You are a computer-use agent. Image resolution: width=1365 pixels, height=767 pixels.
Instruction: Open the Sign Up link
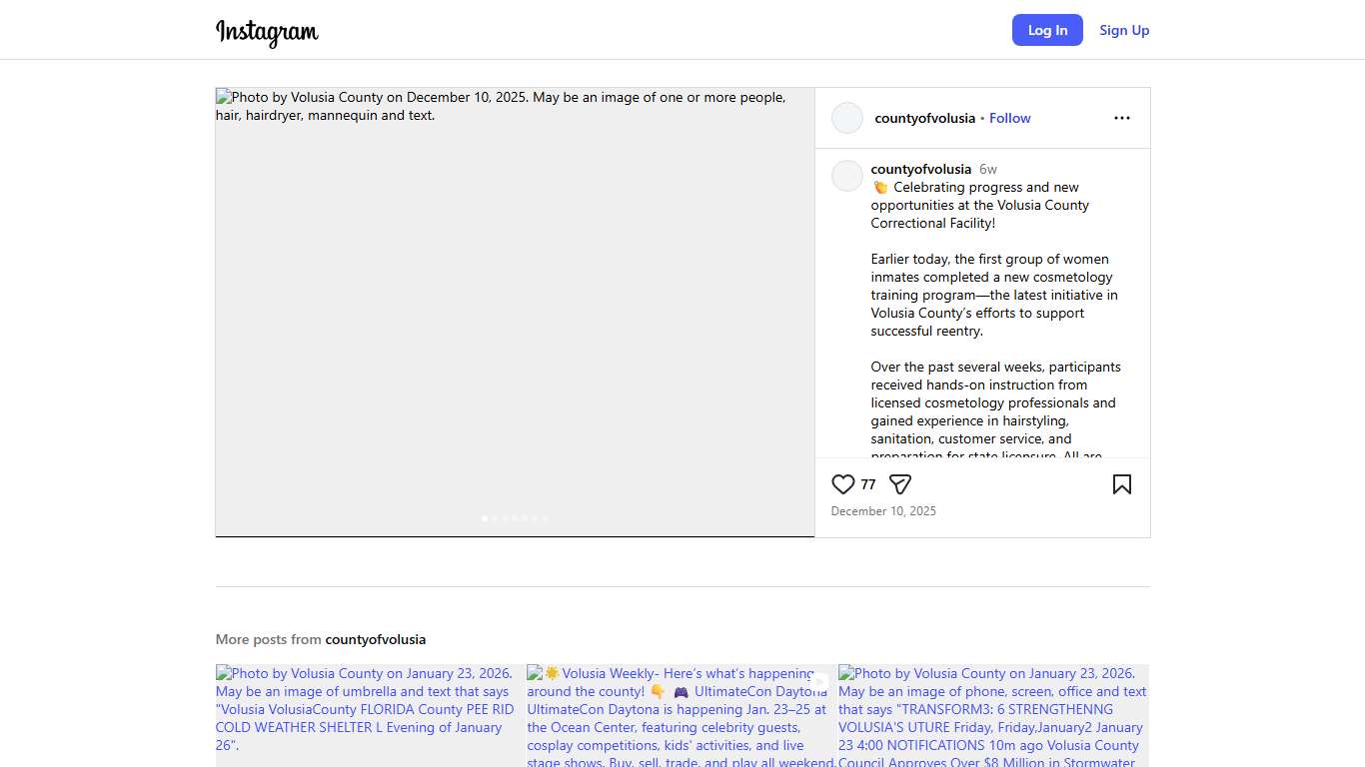(1124, 30)
